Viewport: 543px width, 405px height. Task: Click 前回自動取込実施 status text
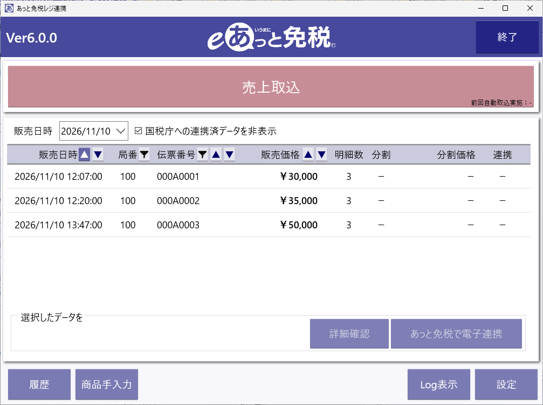click(x=501, y=103)
